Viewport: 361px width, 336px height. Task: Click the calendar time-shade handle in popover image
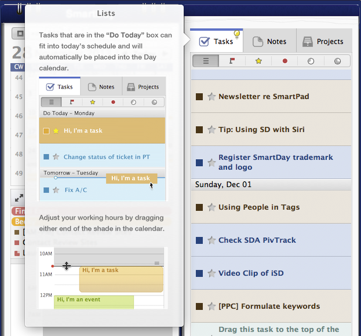coord(157,263)
